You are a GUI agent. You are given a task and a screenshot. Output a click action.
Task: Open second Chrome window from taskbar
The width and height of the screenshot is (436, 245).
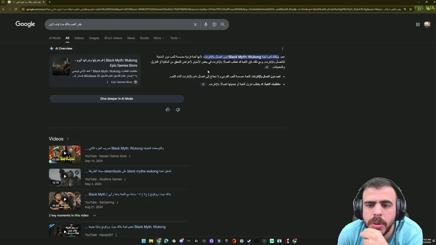click(x=294, y=241)
